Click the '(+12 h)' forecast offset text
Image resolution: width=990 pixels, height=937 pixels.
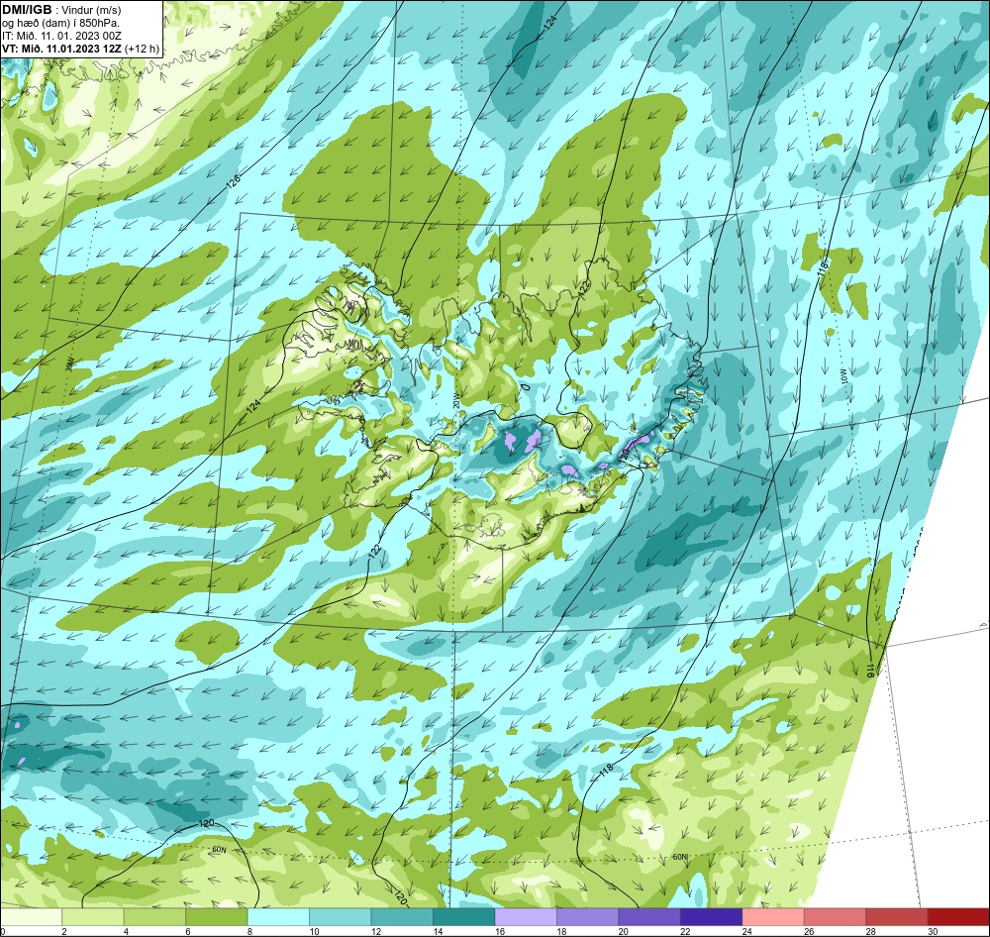[x=142, y=49]
